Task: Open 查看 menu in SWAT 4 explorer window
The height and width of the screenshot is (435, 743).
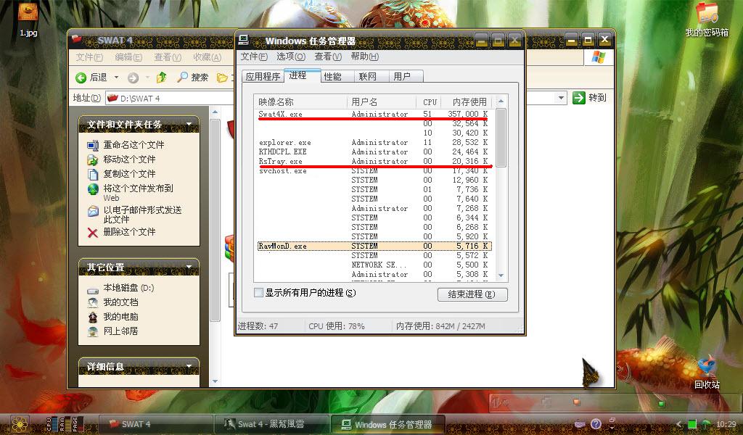Action: [x=168, y=57]
